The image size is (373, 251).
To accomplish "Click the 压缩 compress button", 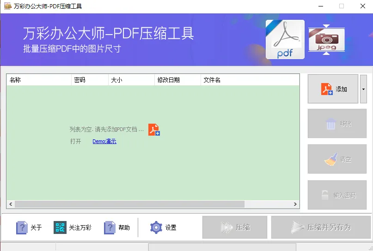I will pos(235,227).
